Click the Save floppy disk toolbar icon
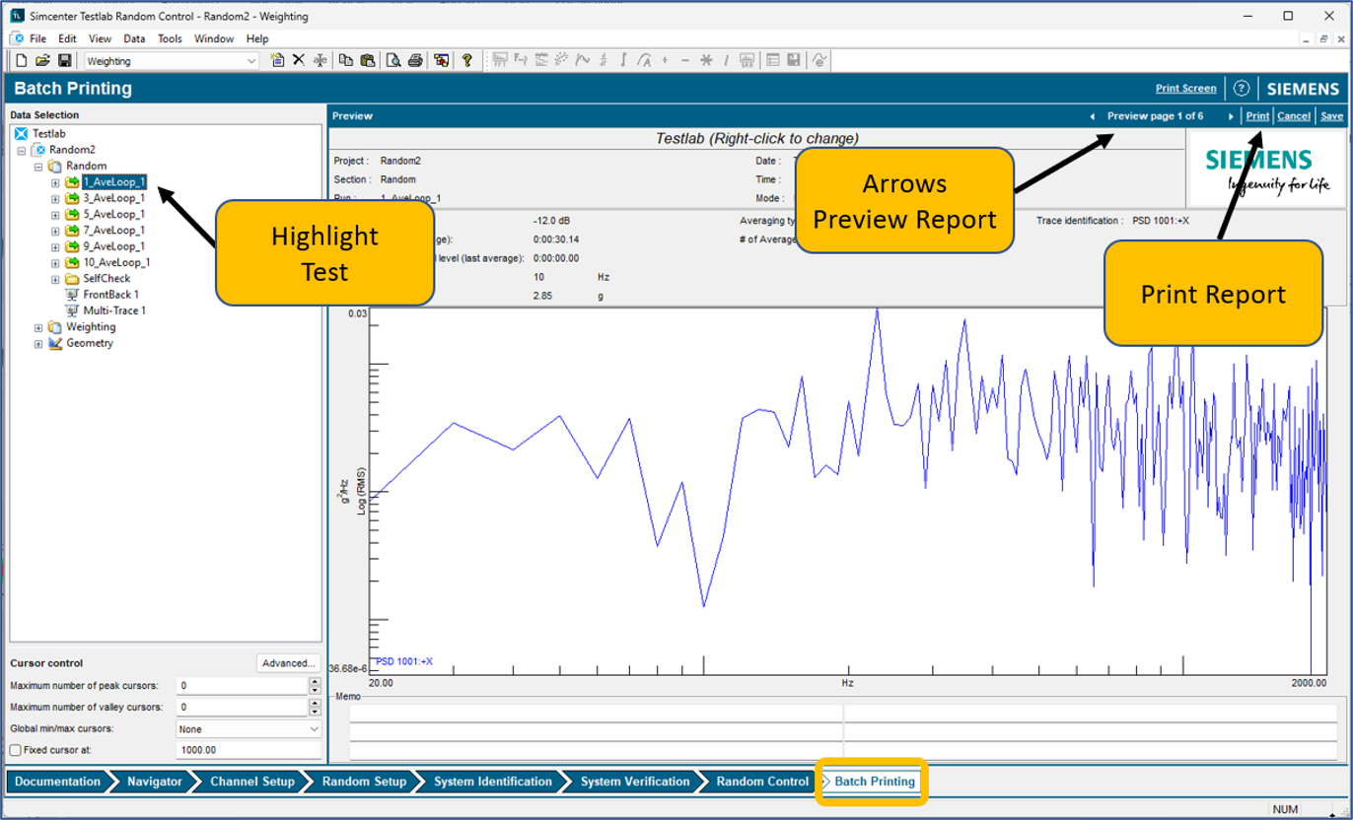 [64, 61]
